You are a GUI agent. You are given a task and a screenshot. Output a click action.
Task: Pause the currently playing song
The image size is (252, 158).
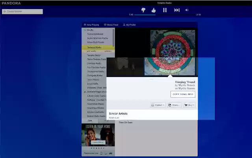click(x=165, y=10)
